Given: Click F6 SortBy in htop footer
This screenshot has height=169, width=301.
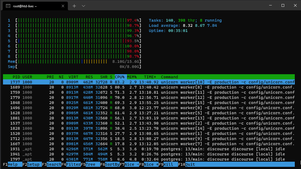Looking at the screenshot, I should (110, 164).
